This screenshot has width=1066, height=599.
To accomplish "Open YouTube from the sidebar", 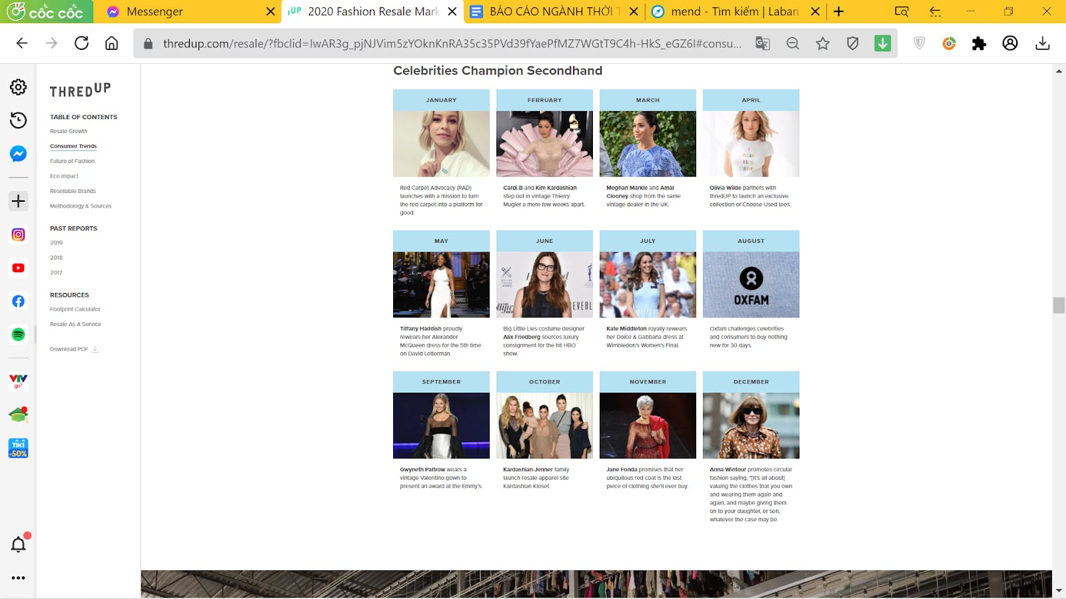I will (18, 268).
